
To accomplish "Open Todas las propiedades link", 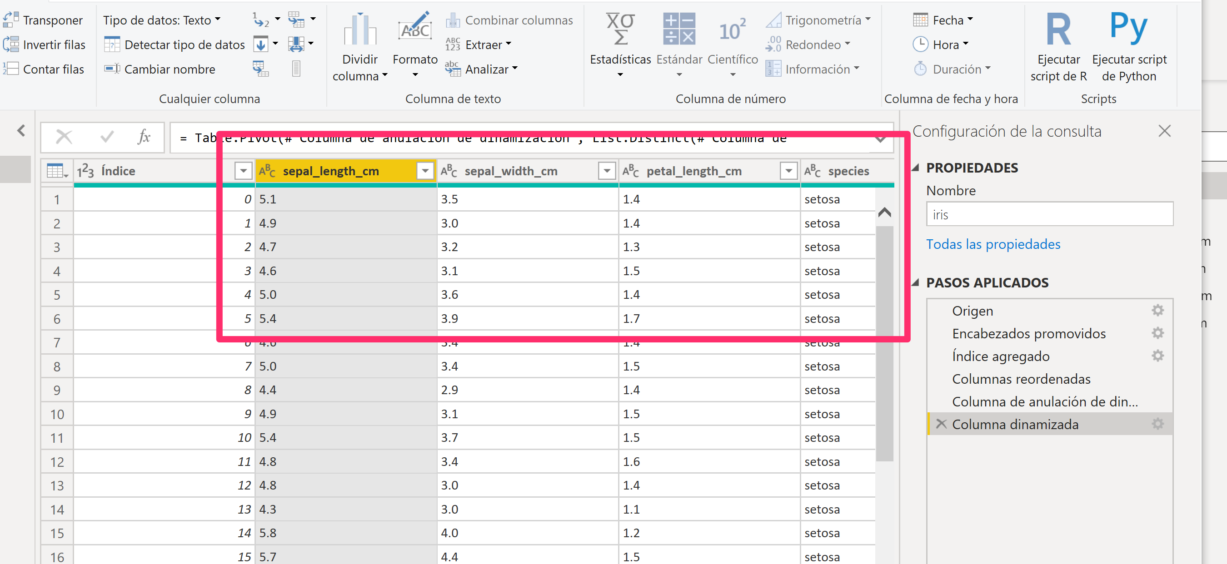I will point(993,244).
